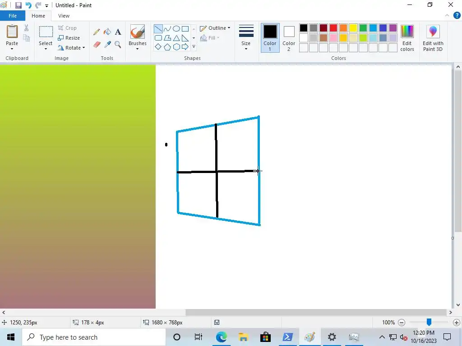Choose the Line shape
462x346 pixels.
click(158, 29)
